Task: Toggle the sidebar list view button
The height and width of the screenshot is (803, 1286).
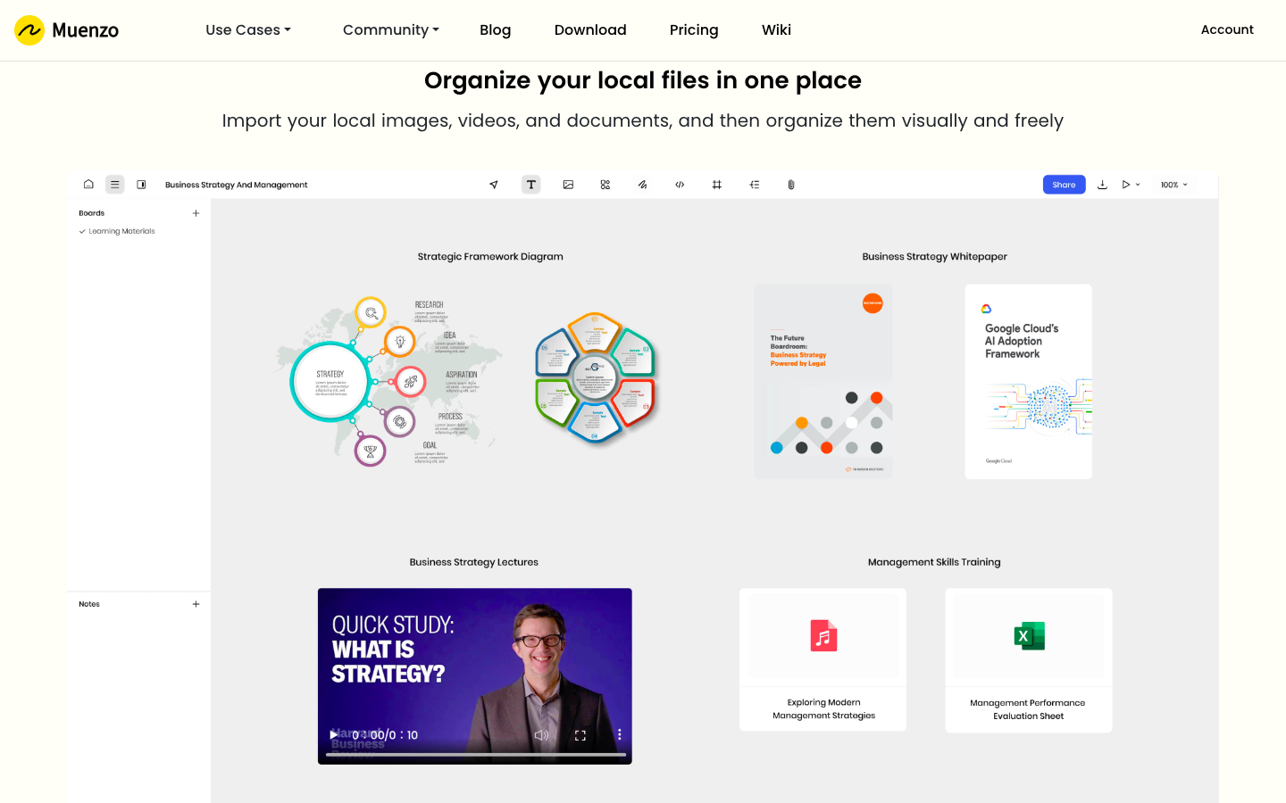Action: [114, 185]
